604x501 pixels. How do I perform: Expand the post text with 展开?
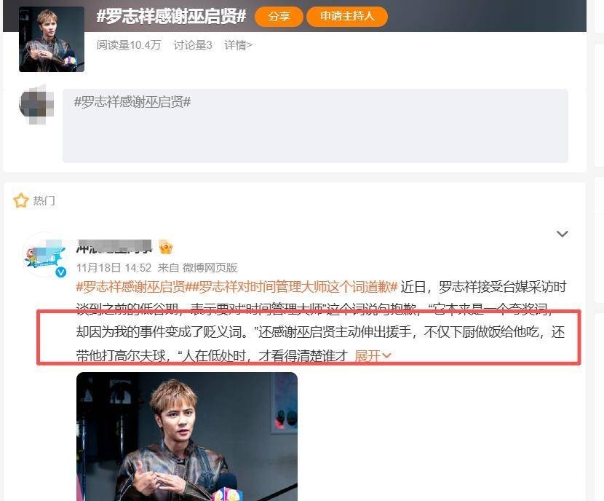click(x=373, y=355)
